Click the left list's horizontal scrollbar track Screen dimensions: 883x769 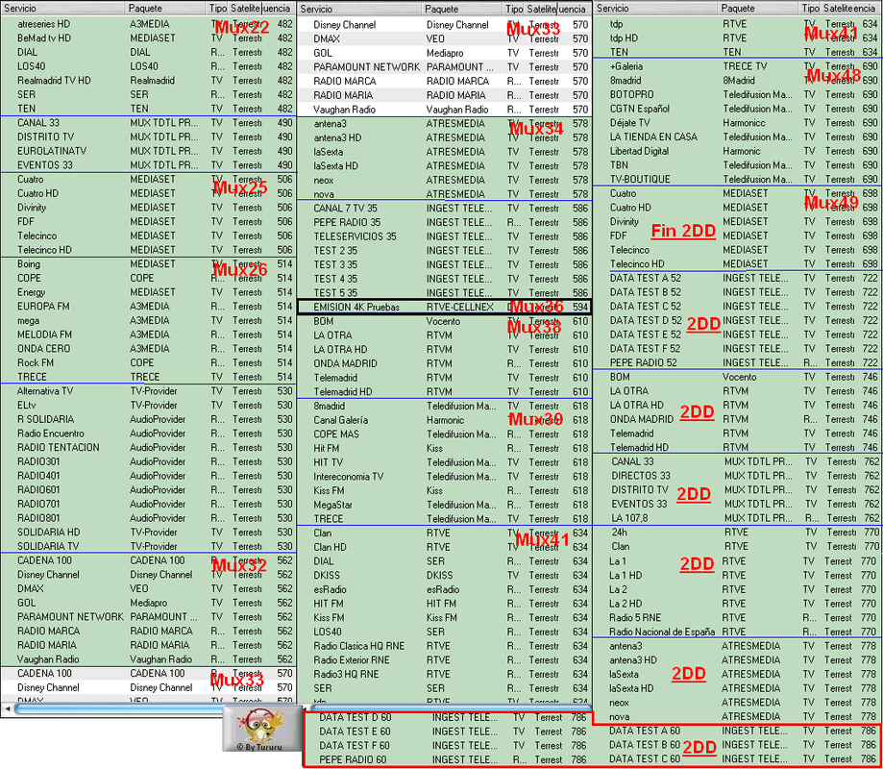click(x=118, y=708)
